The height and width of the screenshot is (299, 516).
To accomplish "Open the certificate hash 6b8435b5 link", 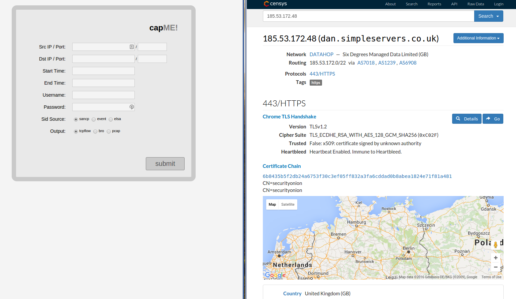I will [357, 176].
